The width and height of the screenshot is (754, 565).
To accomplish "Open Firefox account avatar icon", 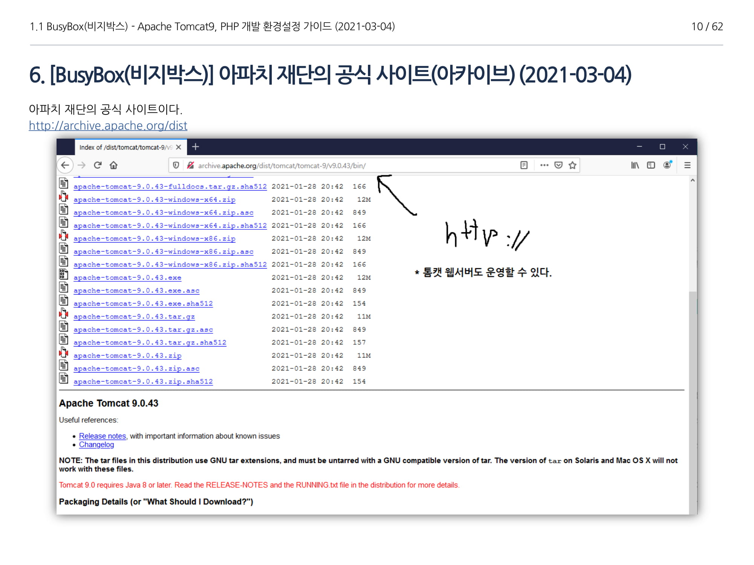I will point(667,165).
